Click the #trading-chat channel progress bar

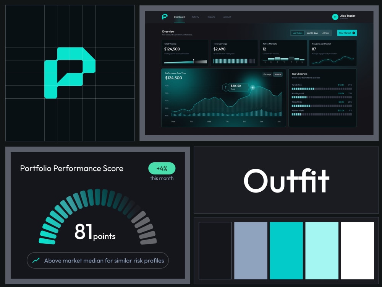tap(322, 97)
